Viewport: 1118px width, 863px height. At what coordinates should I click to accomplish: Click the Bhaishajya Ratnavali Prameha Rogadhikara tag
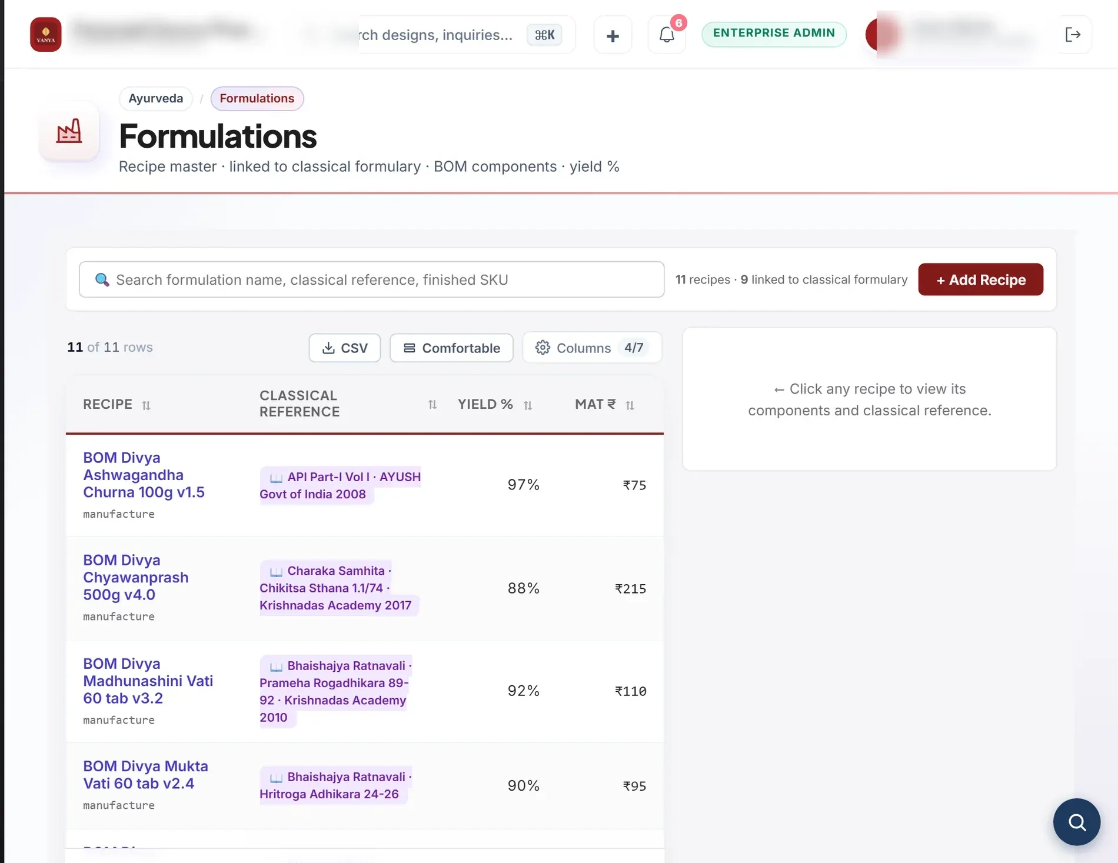pyautogui.click(x=335, y=691)
